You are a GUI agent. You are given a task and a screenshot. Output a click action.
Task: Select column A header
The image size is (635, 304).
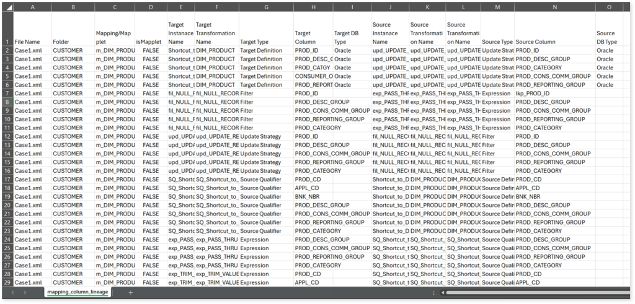pos(32,7)
